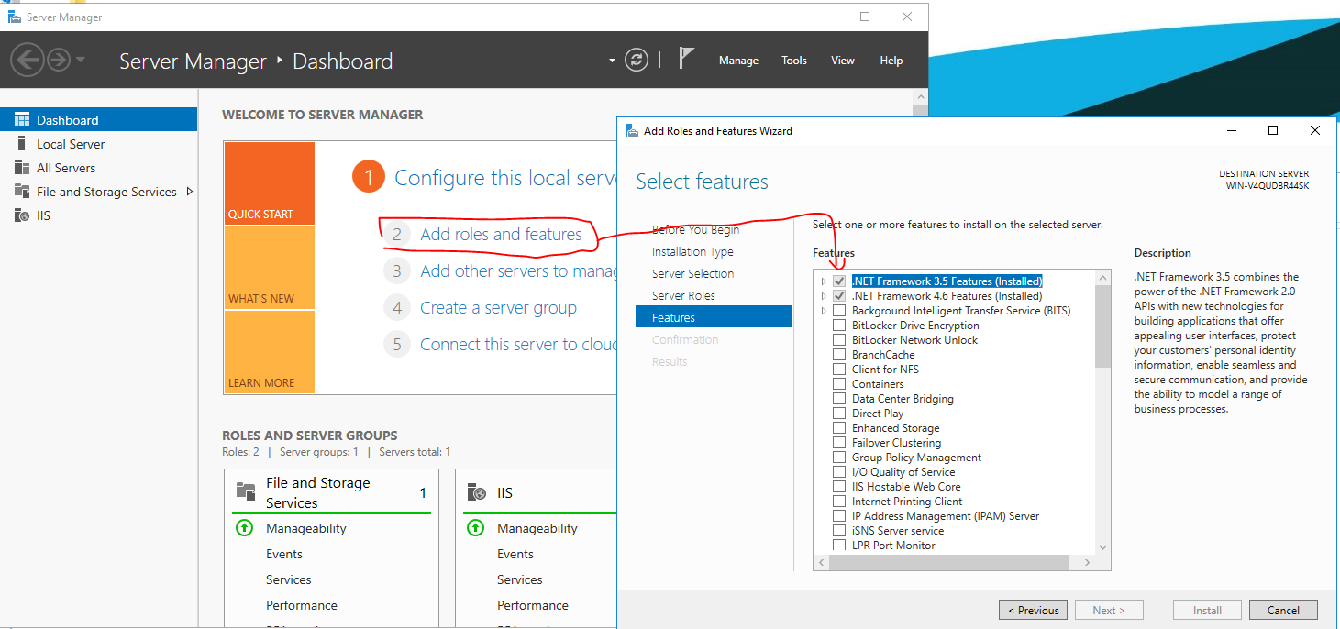
Task: Go to Server Selection wizard step
Action: tap(692, 273)
